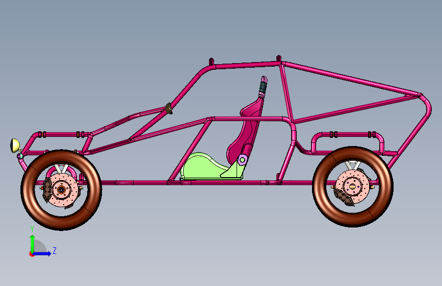Screen dimensions: 442x286
Task: Select the yellow headlight at the buggy's front
Action: tap(15, 146)
